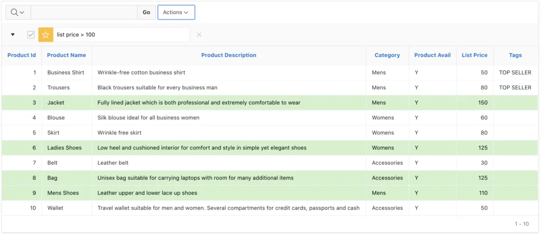Click the 'Leather belt' description
Viewport: 541px width, 234px height.
tap(113, 163)
